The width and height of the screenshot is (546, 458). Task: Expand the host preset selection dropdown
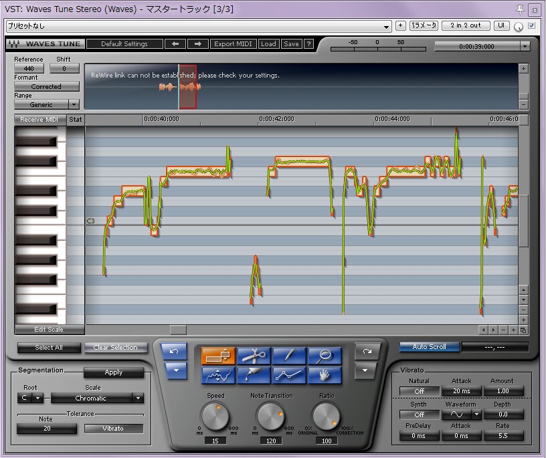[386, 27]
